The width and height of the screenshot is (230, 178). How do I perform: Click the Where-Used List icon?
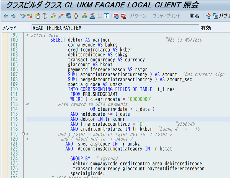click(x=75, y=16)
